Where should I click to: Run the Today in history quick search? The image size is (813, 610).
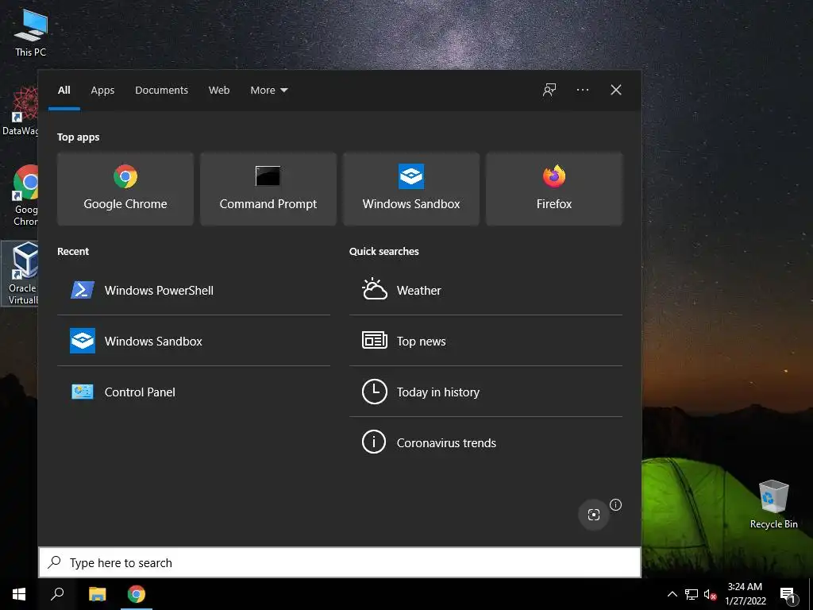point(486,392)
